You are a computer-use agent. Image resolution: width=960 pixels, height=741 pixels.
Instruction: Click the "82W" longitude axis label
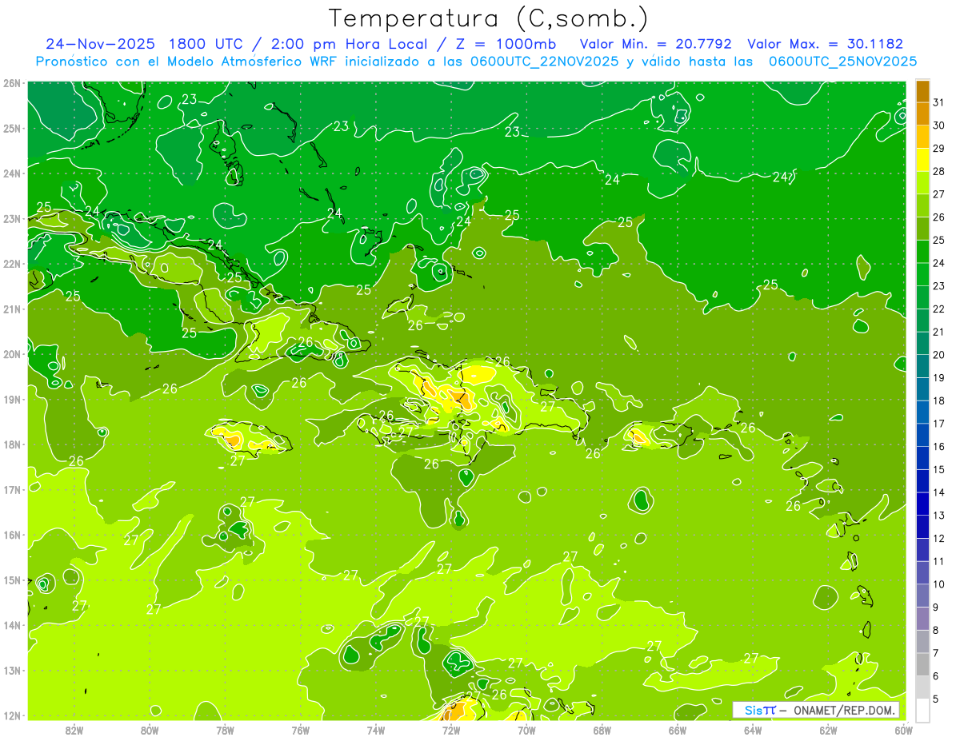coord(74,729)
